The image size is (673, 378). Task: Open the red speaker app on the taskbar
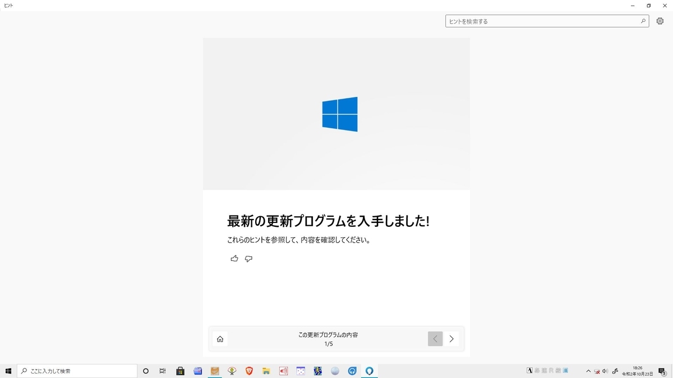pos(283,371)
